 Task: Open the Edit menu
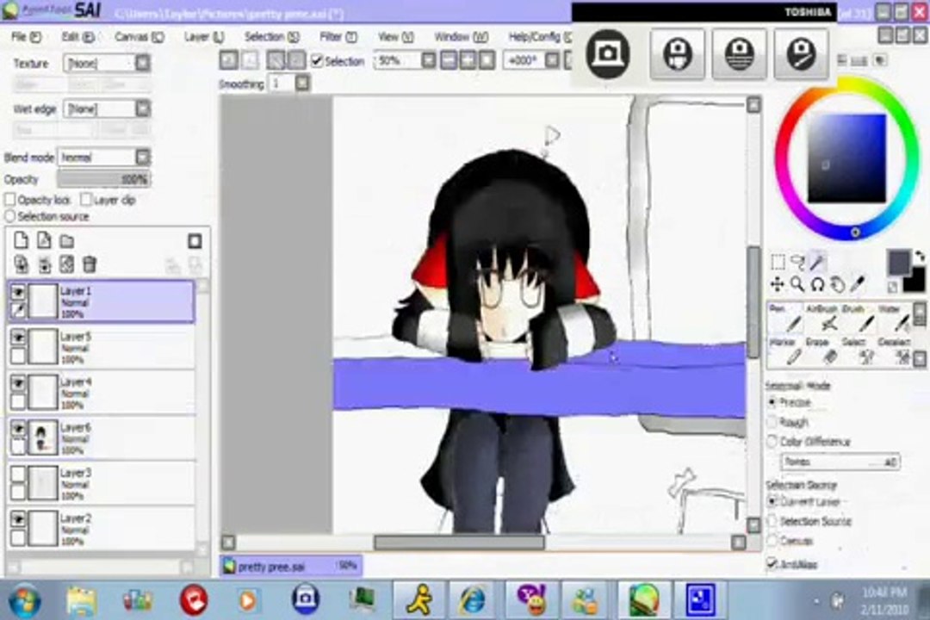point(77,37)
